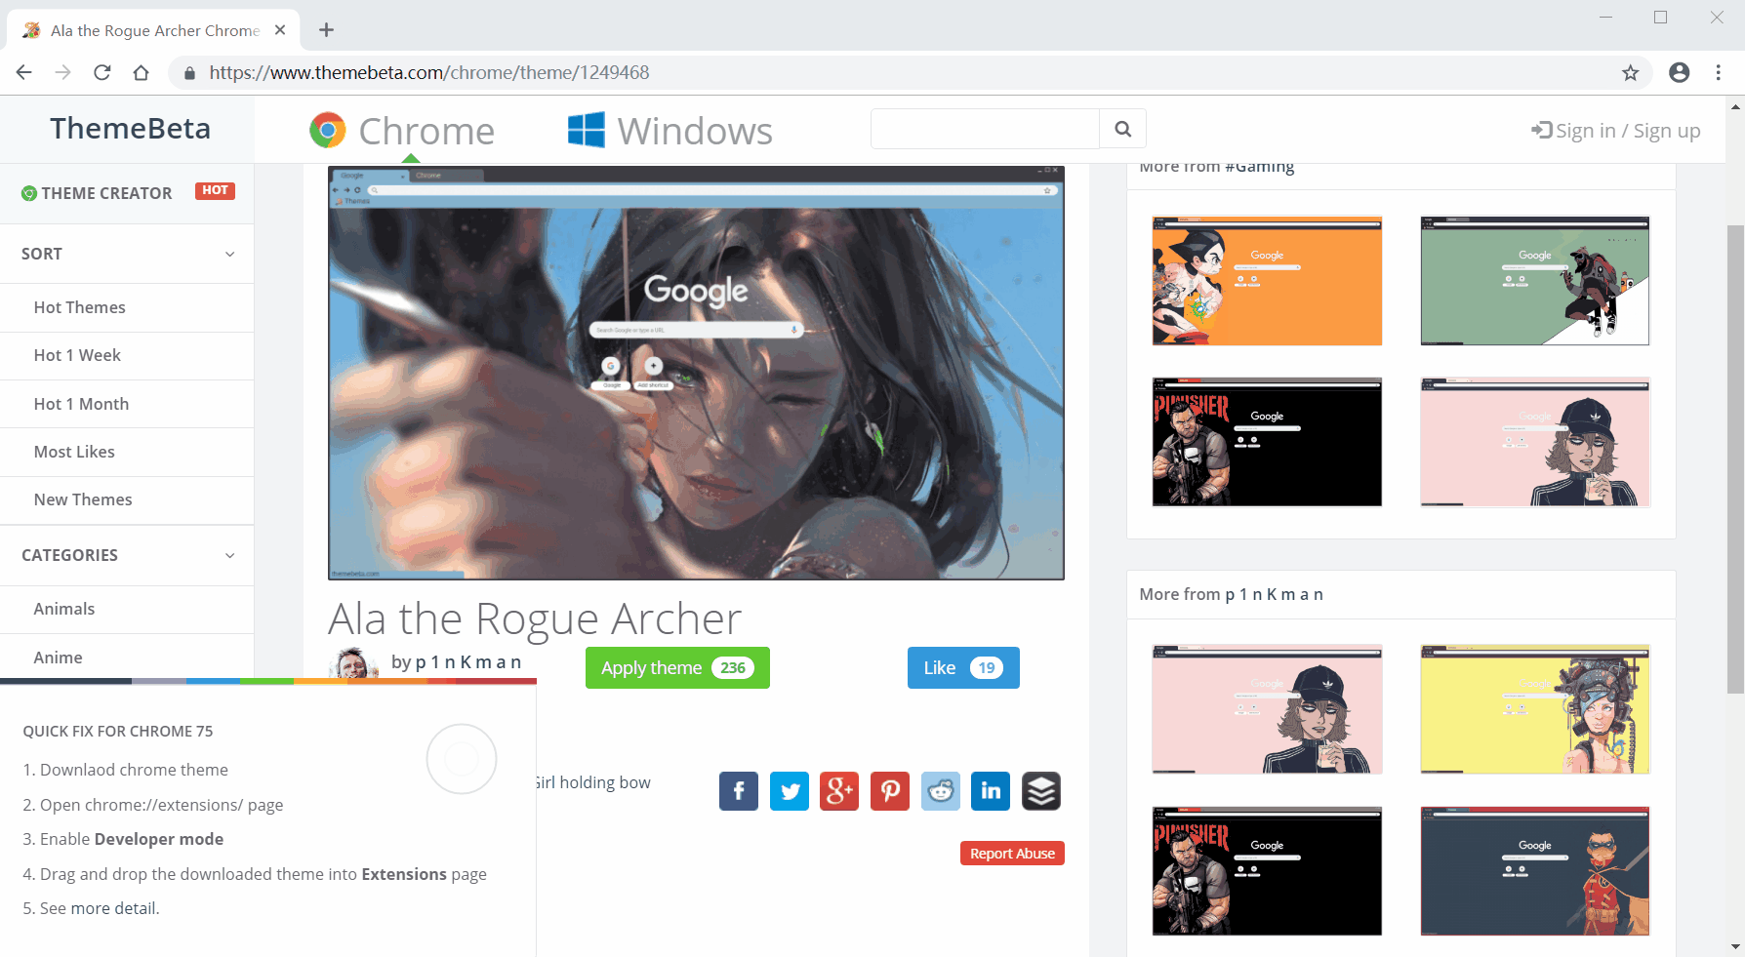1745x957 pixels.
Task: Reload the current page
Action: coord(102,72)
